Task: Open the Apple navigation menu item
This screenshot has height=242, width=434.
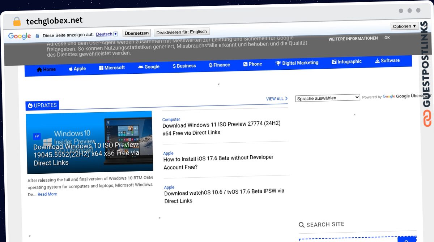Action: pos(77,69)
